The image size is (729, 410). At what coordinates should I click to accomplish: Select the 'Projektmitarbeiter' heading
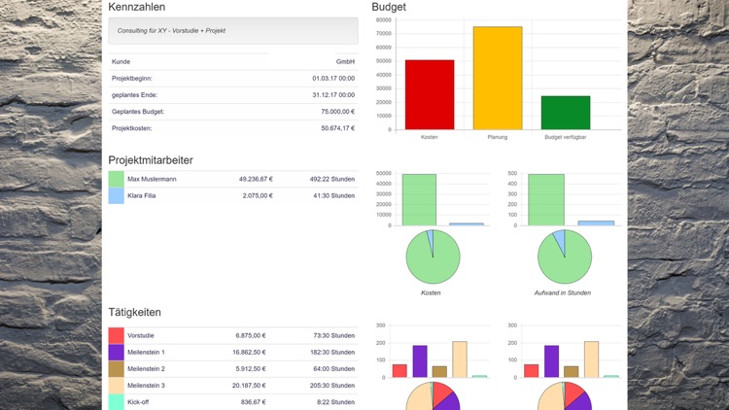click(x=151, y=160)
